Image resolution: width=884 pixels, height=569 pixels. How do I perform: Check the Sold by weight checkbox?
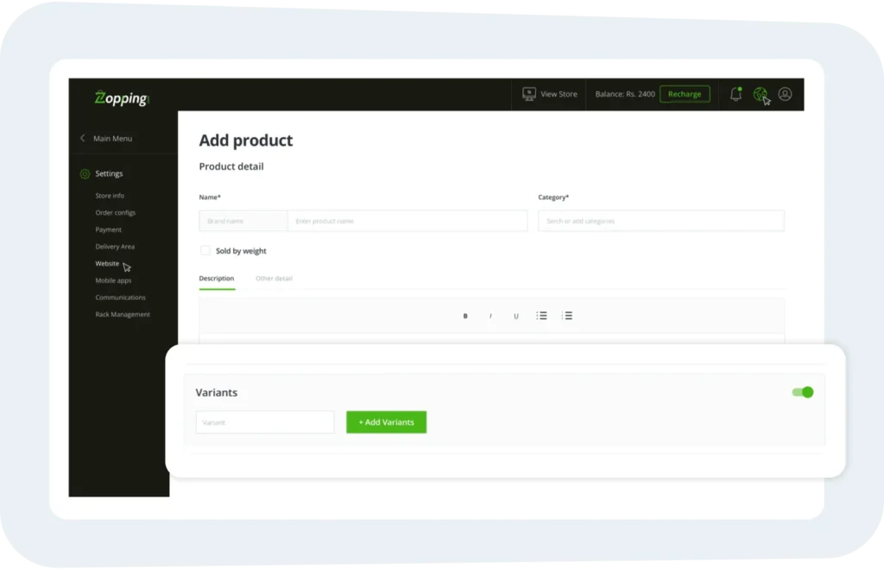pos(205,251)
